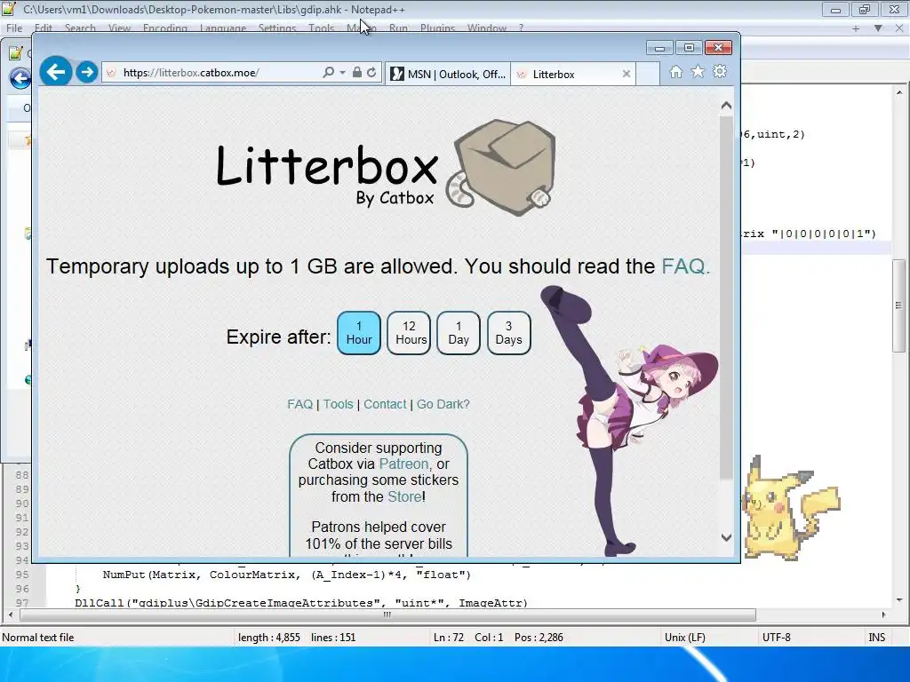
Task: Open the address bar dropdown arrow
Action: [x=342, y=73]
